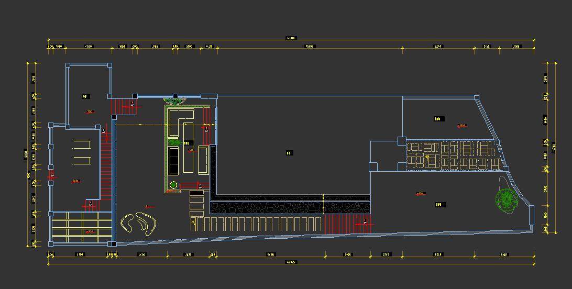
Task: Pick the pebble-pattern hatched strip
Action: (290, 207)
